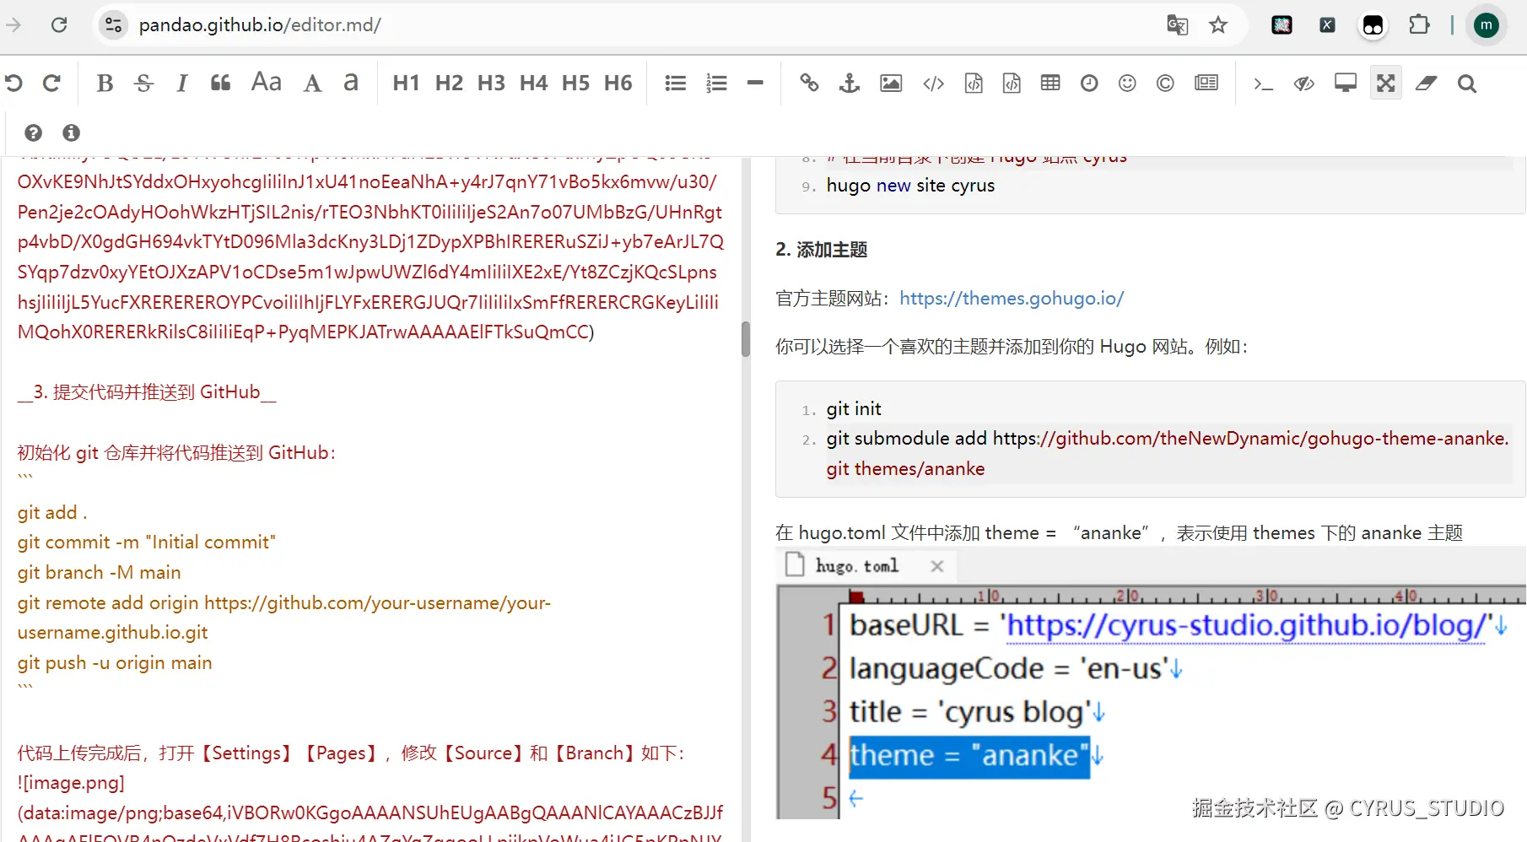Apply Heading 4 style

(x=533, y=83)
